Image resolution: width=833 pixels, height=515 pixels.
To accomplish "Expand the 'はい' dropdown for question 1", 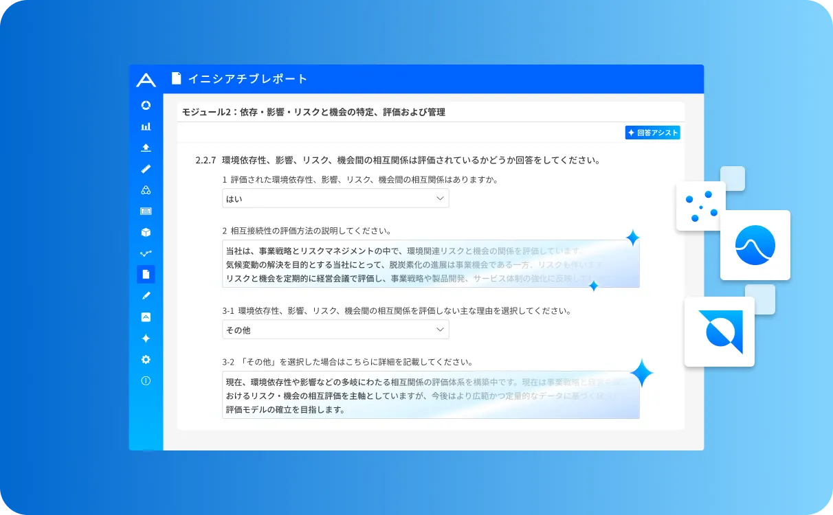I will coord(335,198).
